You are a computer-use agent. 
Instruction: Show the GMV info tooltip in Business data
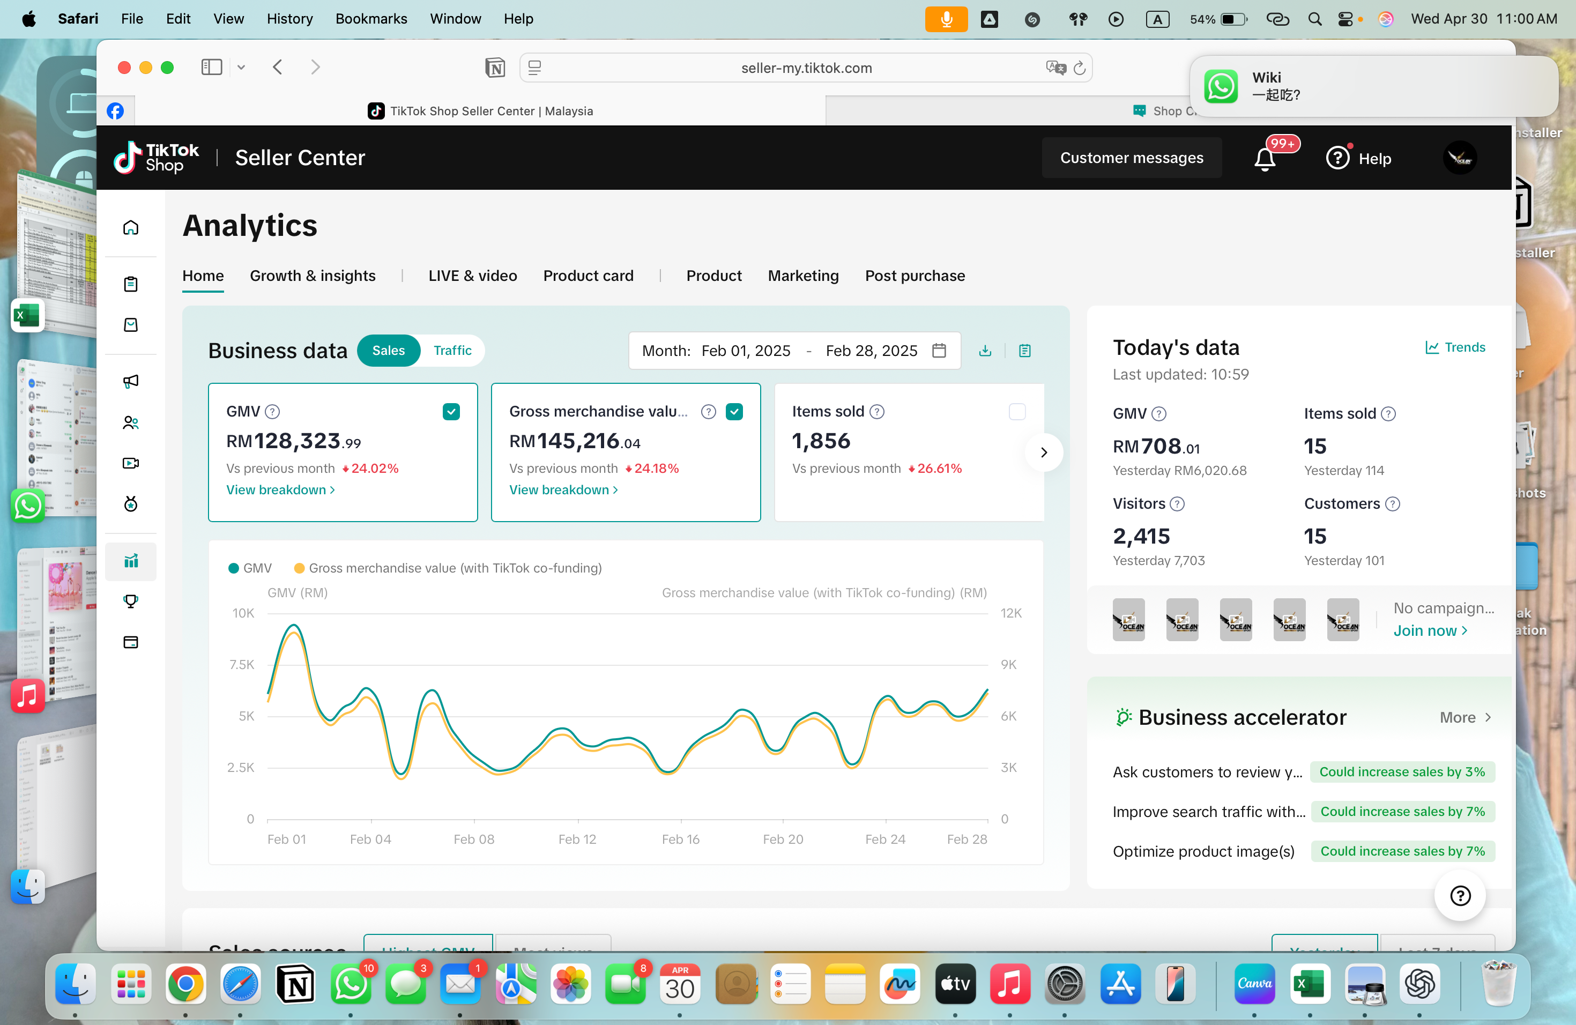pyautogui.click(x=272, y=412)
